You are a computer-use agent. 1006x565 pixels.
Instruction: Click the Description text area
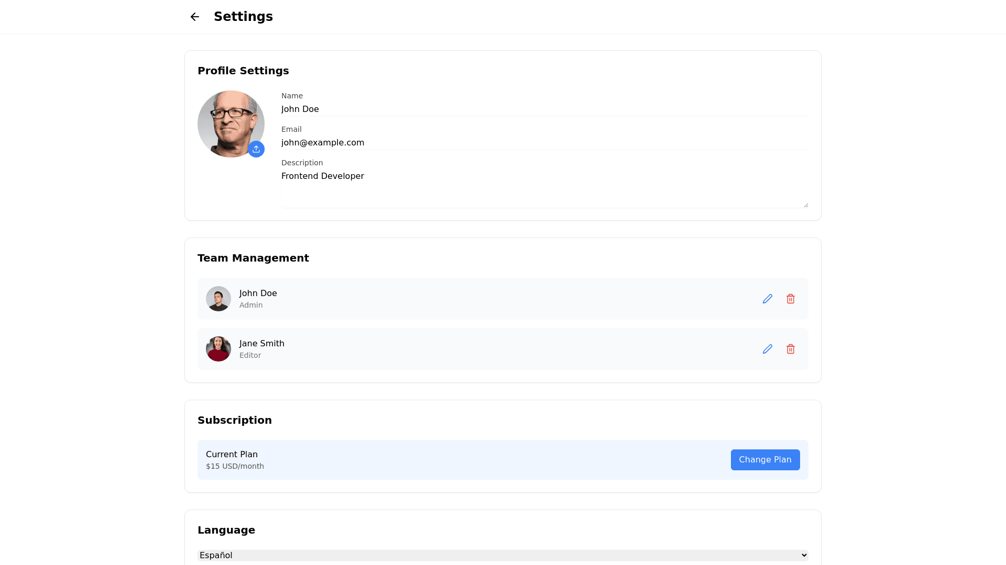(544, 188)
